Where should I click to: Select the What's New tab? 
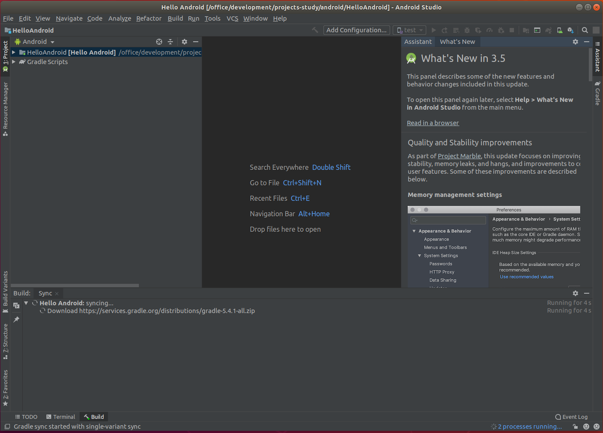point(457,42)
